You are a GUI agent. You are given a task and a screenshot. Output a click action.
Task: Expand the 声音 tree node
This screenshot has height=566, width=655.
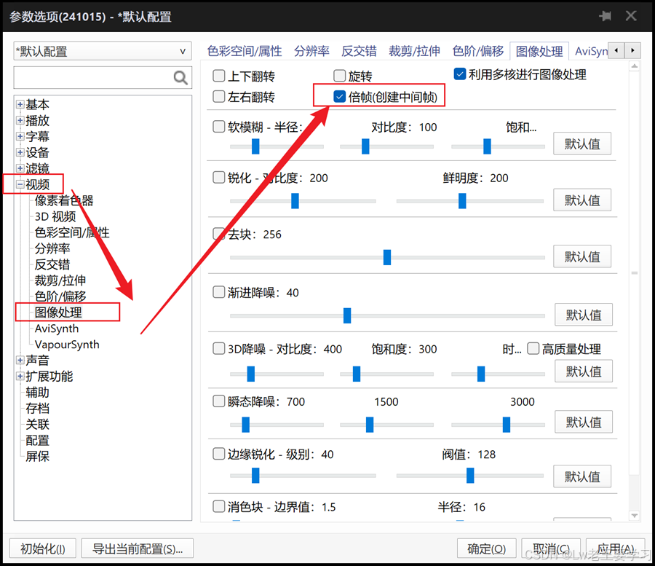(20, 360)
